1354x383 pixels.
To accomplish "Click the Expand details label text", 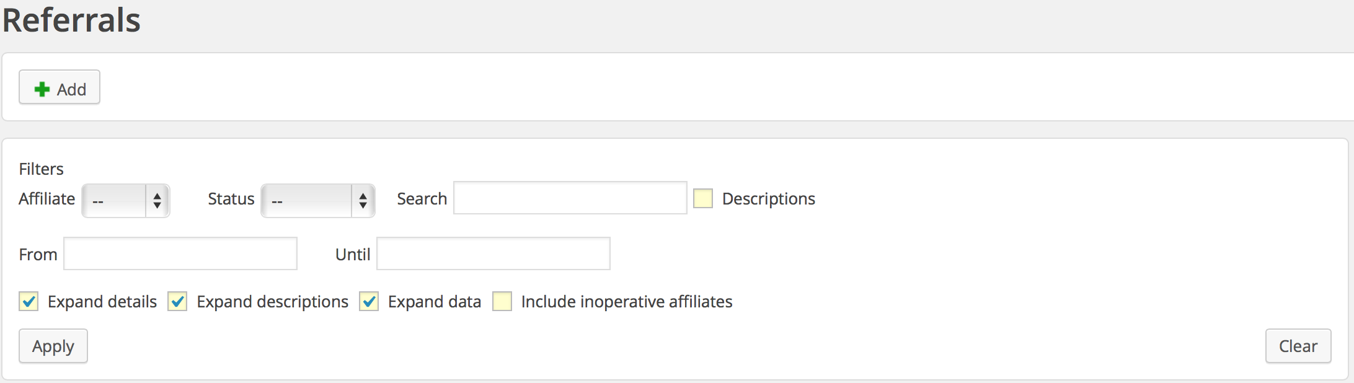I will click(102, 302).
